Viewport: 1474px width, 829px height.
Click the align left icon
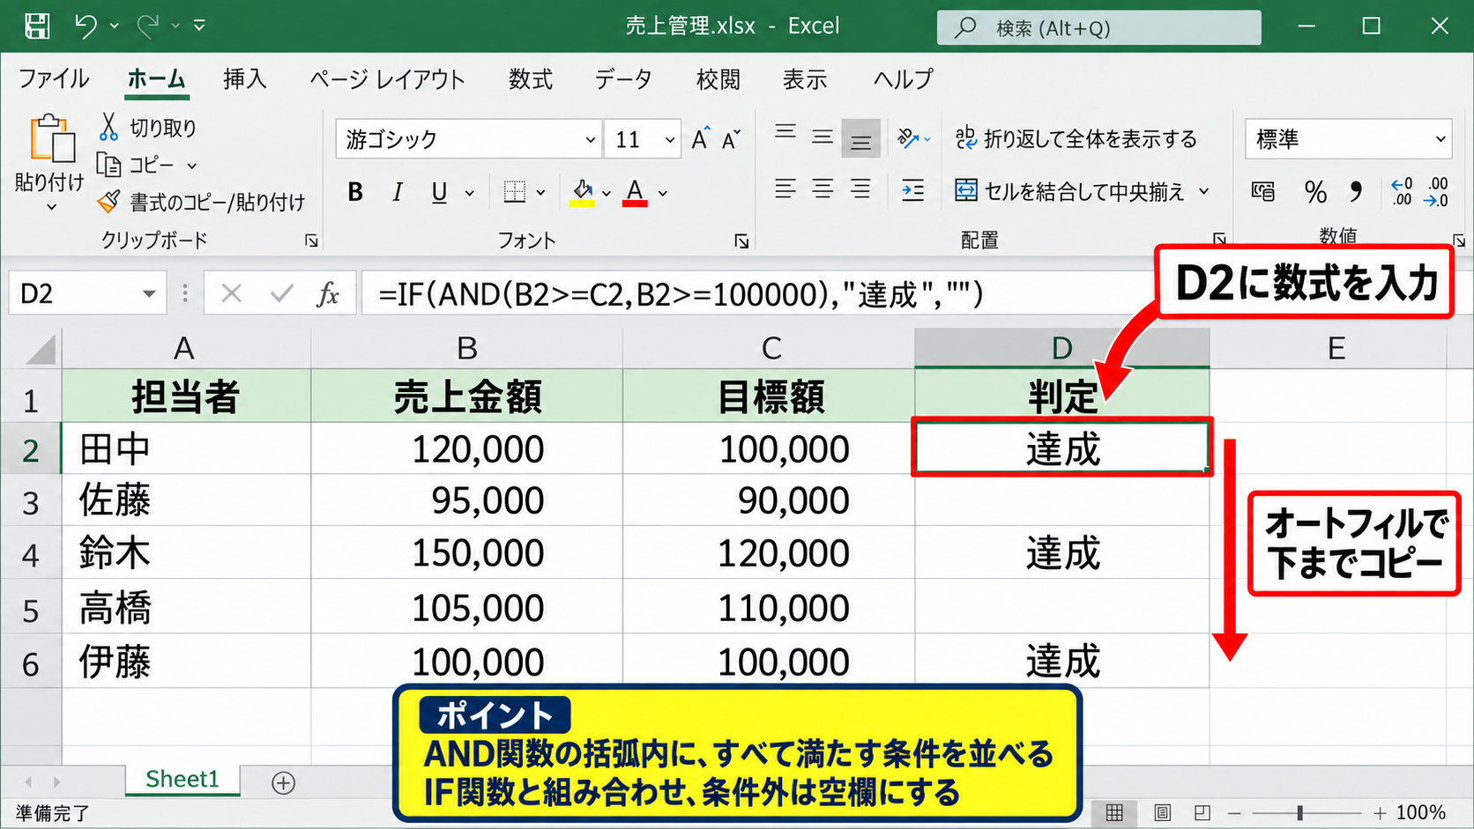point(785,189)
